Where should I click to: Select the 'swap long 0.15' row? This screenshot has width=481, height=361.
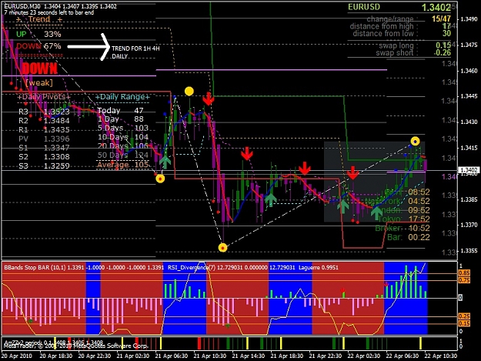click(x=415, y=45)
